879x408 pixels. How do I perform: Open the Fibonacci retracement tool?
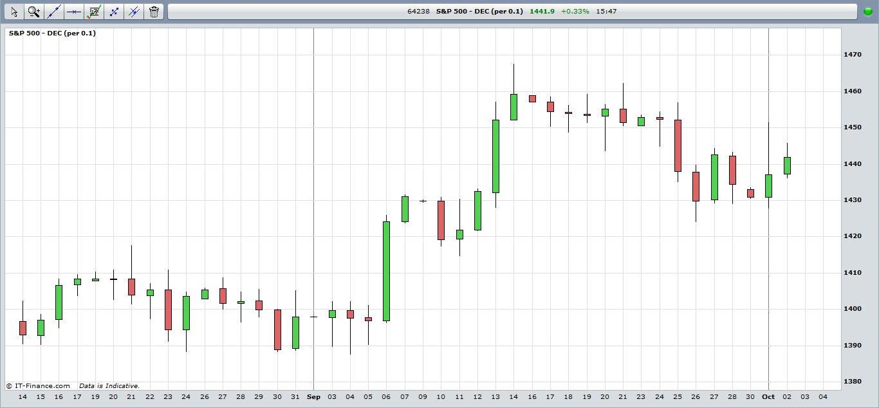coord(94,12)
